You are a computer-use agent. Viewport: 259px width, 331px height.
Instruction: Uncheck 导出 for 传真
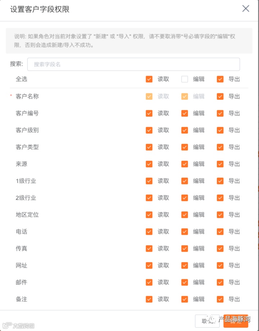[220, 248]
